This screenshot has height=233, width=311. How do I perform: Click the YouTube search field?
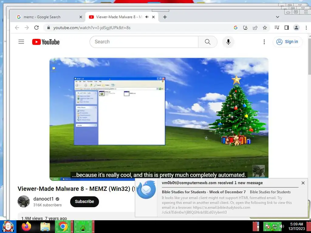click(144, 42)
